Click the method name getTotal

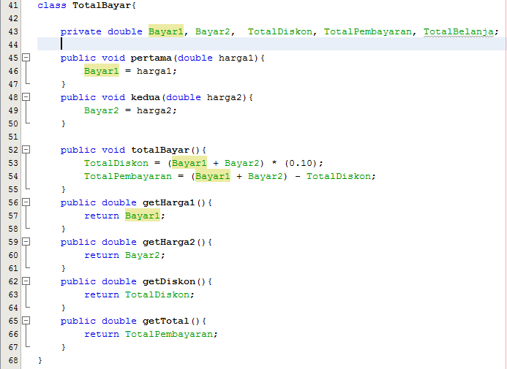[x=165, y=321]
